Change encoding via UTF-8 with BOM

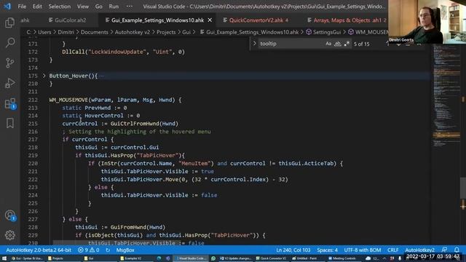[363, 250]
